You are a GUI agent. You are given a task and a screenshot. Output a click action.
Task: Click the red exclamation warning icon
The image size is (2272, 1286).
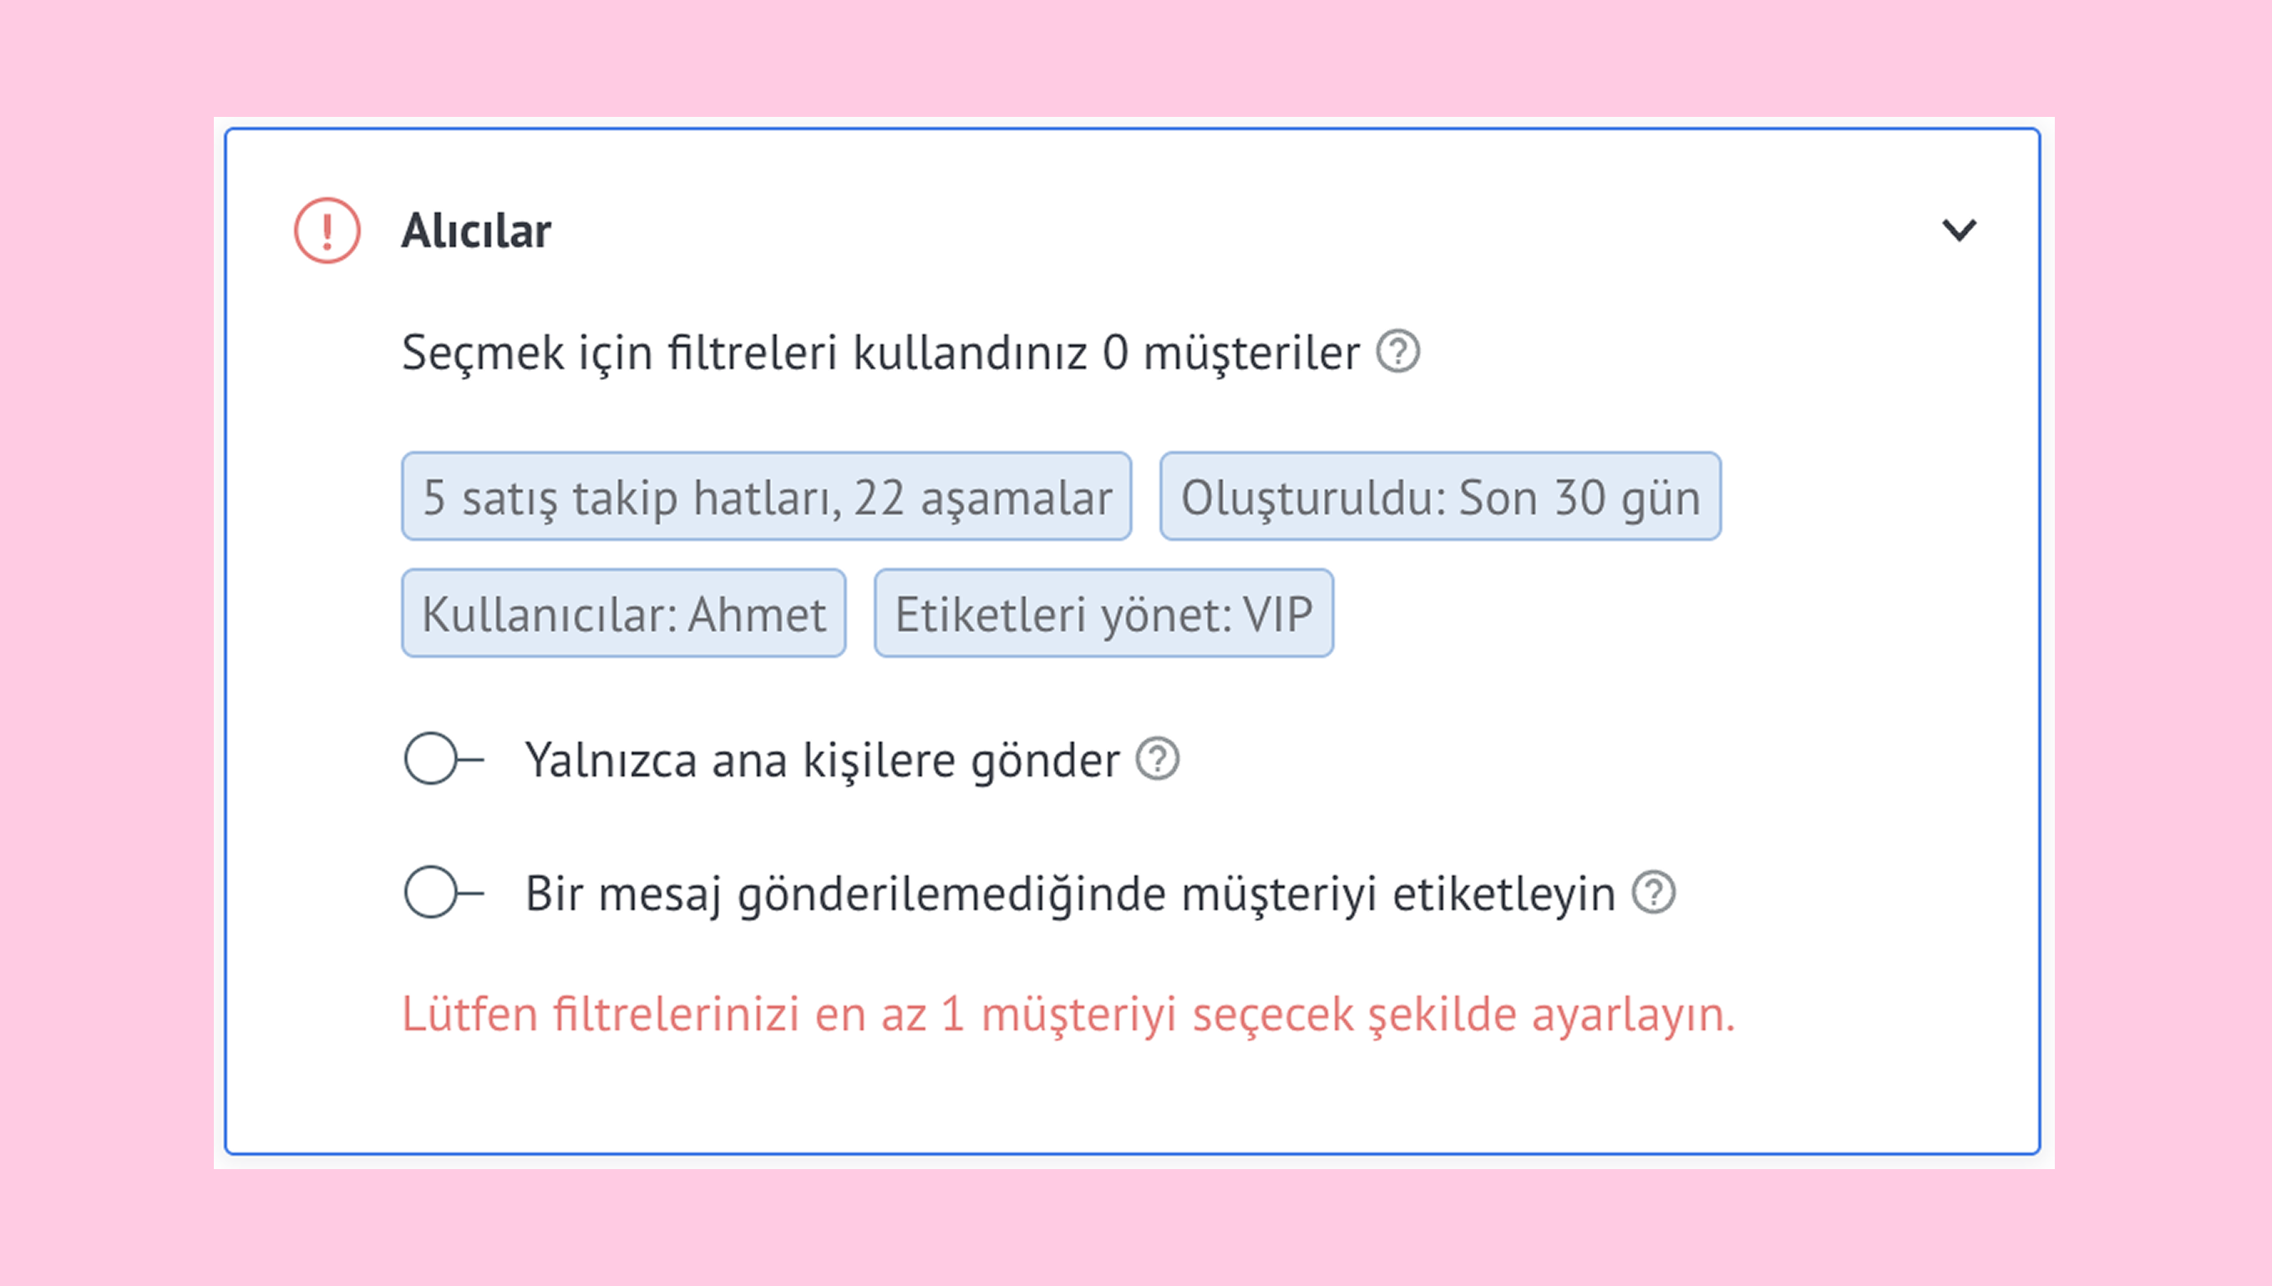tap(327, 230)
